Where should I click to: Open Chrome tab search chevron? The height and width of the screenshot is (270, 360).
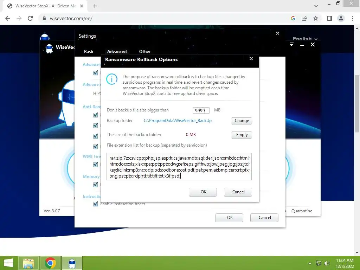(x=316, y=6)
